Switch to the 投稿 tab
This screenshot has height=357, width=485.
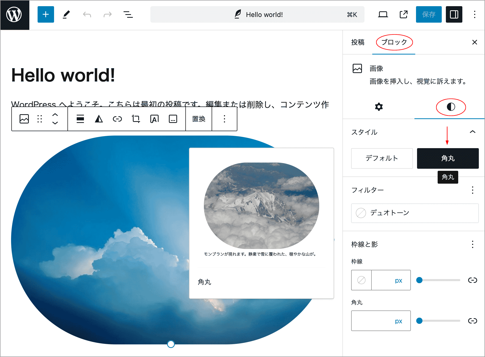click(358, 42)
